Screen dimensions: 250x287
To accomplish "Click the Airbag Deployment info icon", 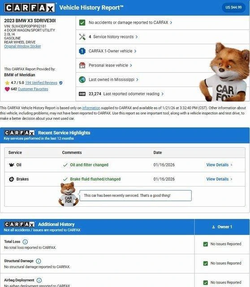I will point(39,280).
